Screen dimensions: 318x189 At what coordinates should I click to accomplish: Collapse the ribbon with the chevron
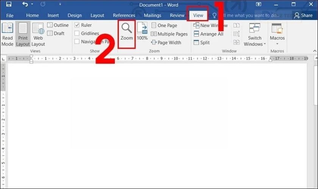coord(315,51)
